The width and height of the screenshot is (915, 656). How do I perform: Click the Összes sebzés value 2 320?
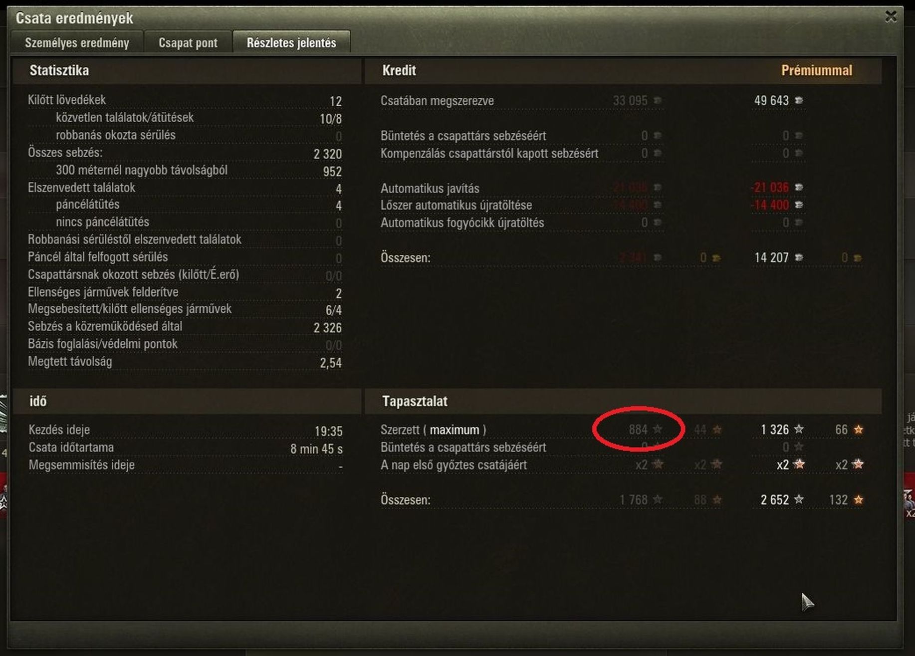click(x=327, y=154)
